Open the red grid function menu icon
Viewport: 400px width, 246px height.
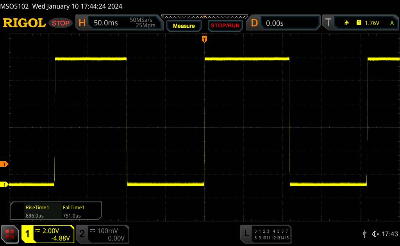pyautogui.click(x=10, y=234)
